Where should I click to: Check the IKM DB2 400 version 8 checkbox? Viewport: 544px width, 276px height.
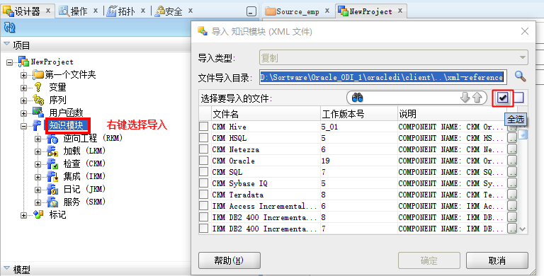pyautogui.click(x=204, y=217)
